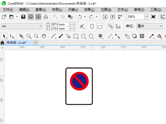Select the Crop tool
Screen dimensions: 166x124
(x=21, y=36)
